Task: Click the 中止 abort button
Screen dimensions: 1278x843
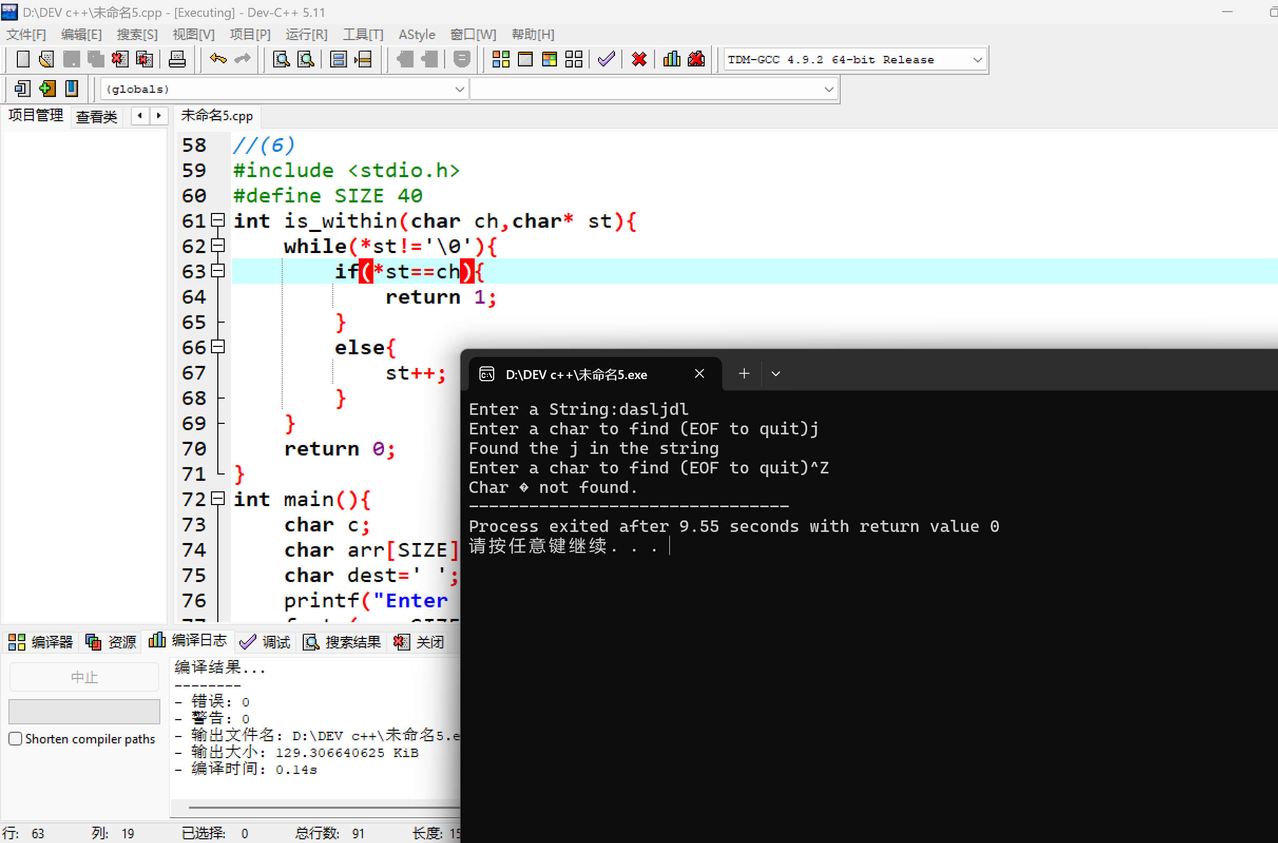Action: pos(84,677)
